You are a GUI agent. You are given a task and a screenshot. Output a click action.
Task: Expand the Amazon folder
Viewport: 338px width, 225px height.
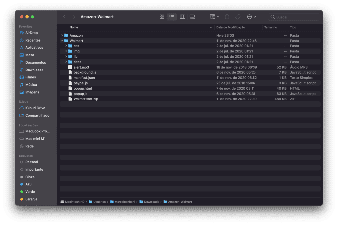(x=62, y=35)
